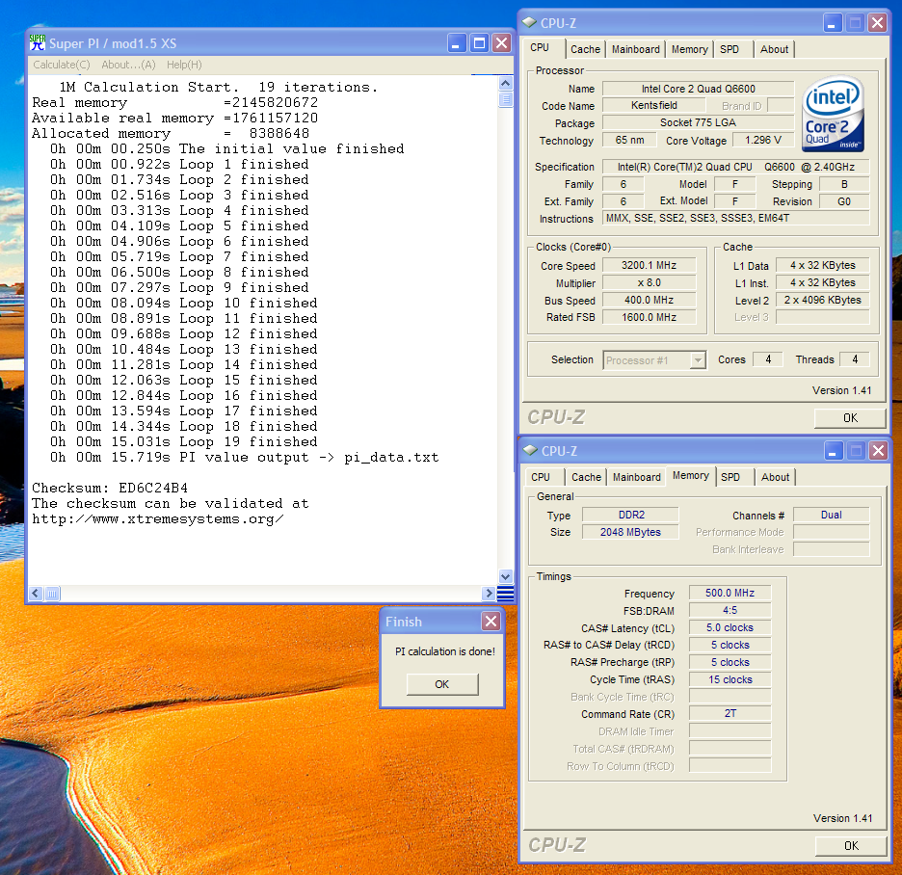Click the Super PI horizontal scrollbar thumb
The height and width of the screenshot is (875, 902).
[x=52, y=593]
